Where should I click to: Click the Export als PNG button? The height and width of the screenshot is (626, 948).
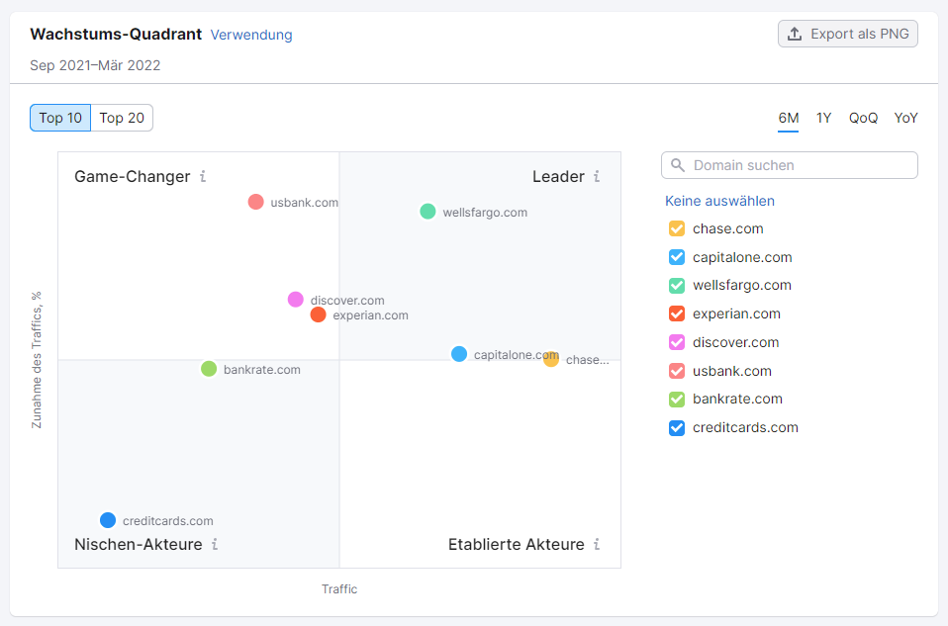pyautogui.click(x=848, y=33)
